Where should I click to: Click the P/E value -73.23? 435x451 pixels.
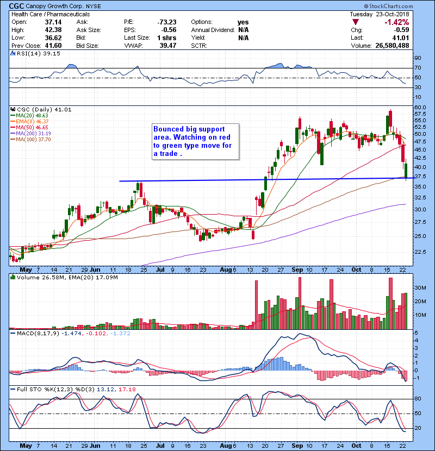point(167,22)
